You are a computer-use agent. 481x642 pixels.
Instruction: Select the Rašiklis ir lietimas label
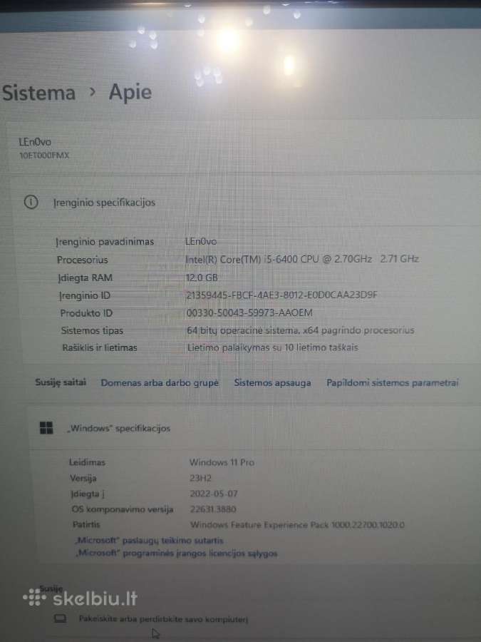coord(99,347)
